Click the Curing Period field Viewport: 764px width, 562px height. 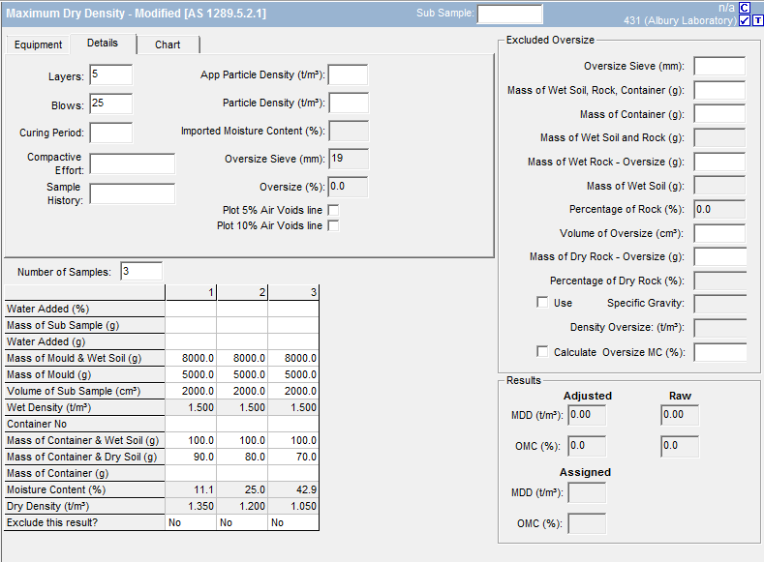click(x=110, y=133)
